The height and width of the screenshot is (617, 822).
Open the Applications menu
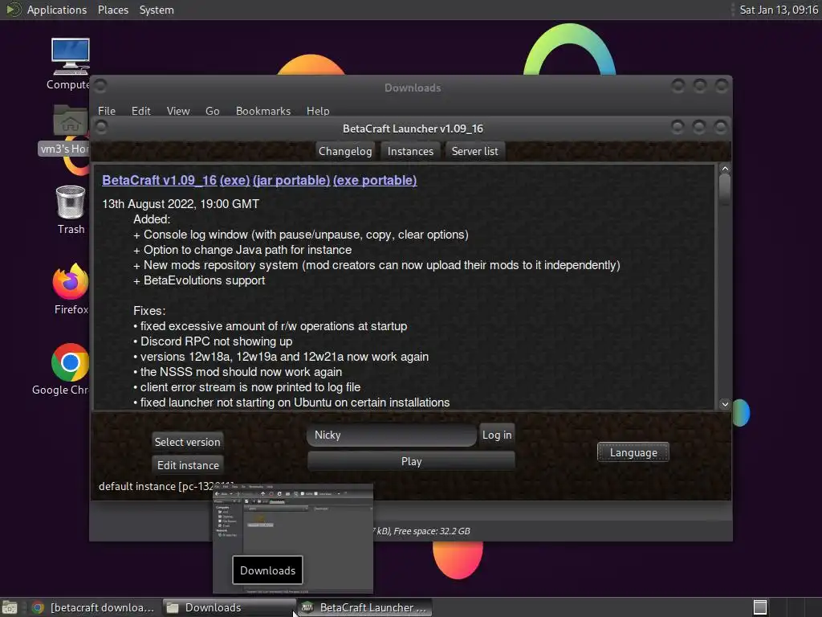pyautogui.click(x=57, y=10)
